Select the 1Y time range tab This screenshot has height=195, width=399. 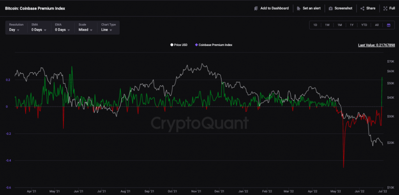click(351, 25)
